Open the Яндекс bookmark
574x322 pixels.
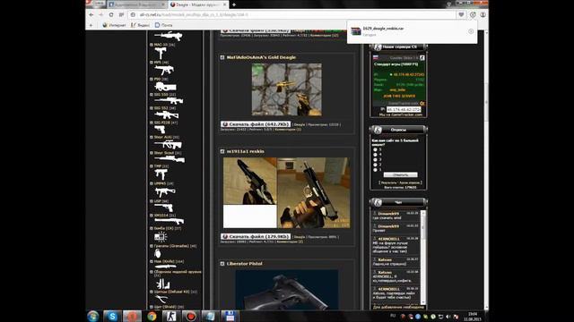[x=140, y=25]
